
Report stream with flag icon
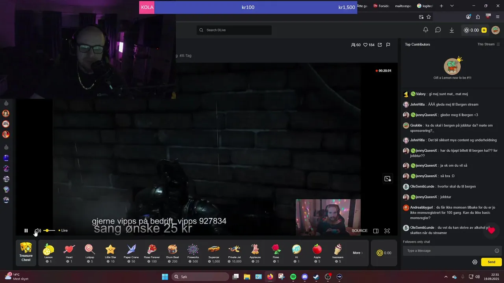(x=388, y=45)
